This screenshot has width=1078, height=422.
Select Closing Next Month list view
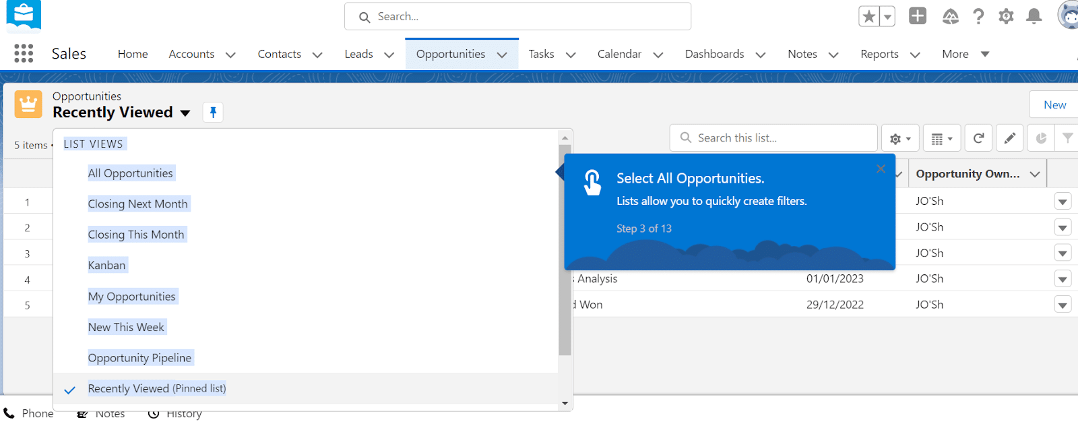pyautogui.click(x=138, y=204)
